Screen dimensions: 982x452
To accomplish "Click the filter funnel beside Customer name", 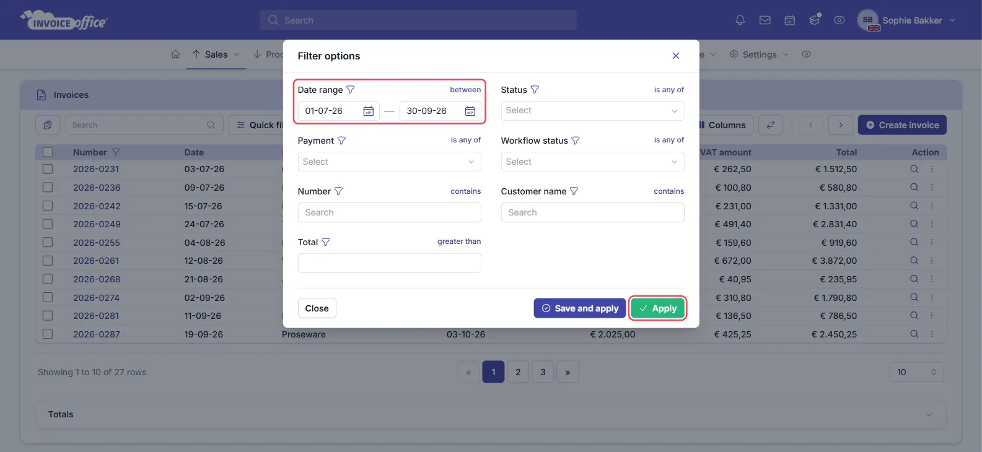I will [574, 191].
